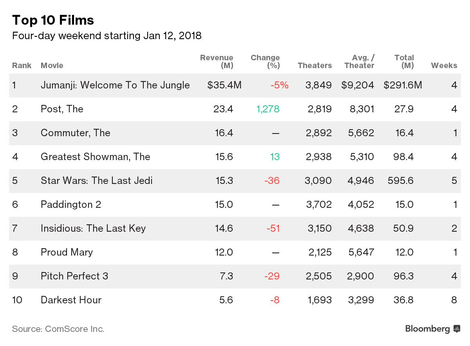
Task: Select the Movie column header
Action: [52, 65]
